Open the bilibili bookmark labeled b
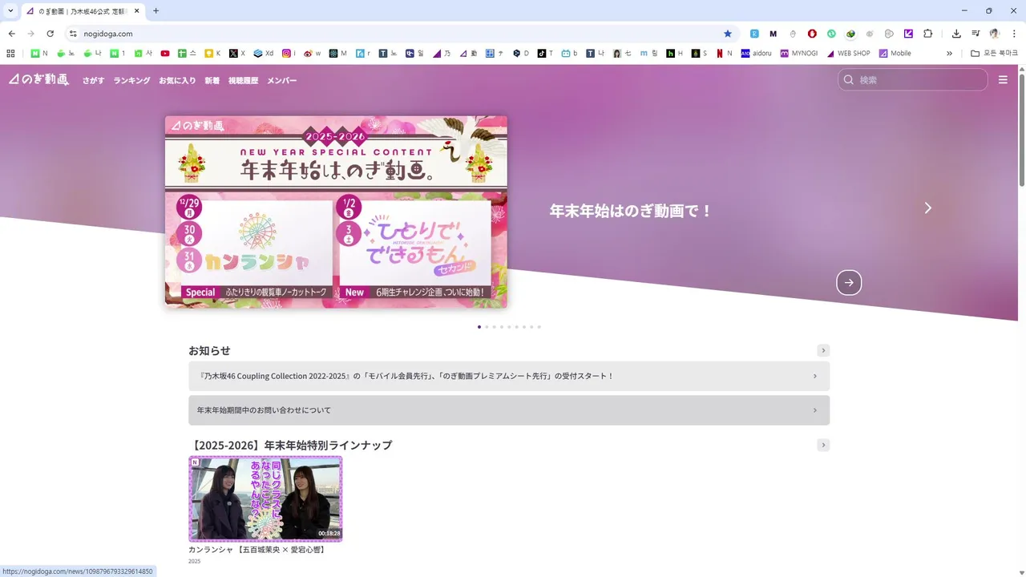This screenshot has height=577, width=1026. (x=570, y=54)
